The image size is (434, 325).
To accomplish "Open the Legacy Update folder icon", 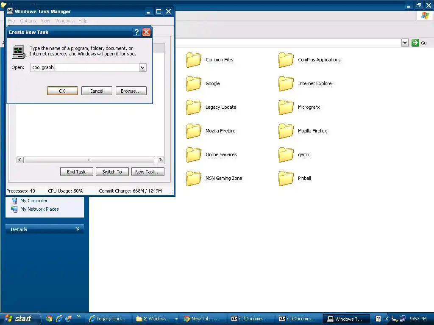I will (193, 107).
